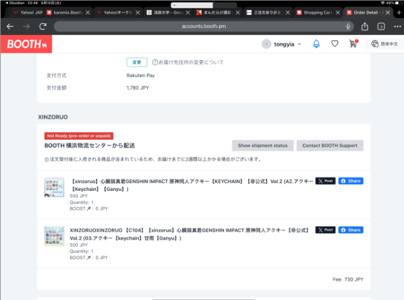This screenshot has width=404, height=300.
Task: Click the tongyia user avatar
Action: (x=267, y=44)
